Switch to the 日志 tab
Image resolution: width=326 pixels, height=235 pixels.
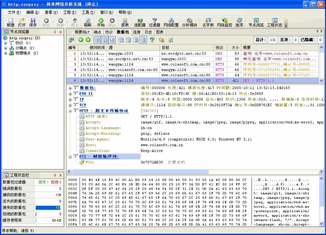[148, 32]
